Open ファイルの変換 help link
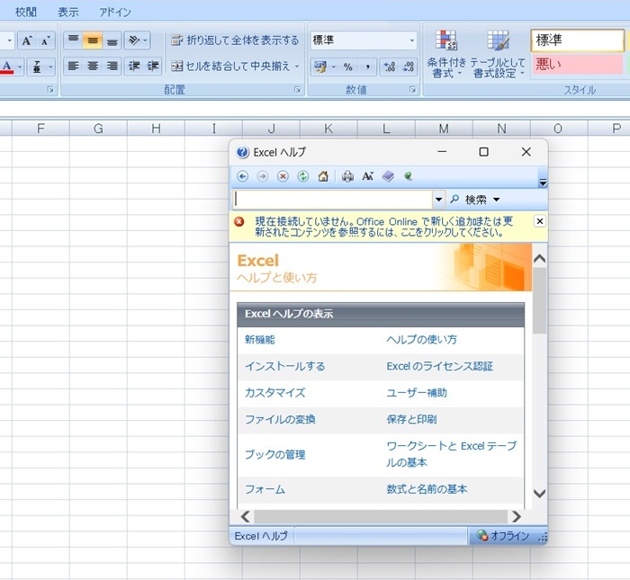630x580 pixels. (x=280, y=419)
